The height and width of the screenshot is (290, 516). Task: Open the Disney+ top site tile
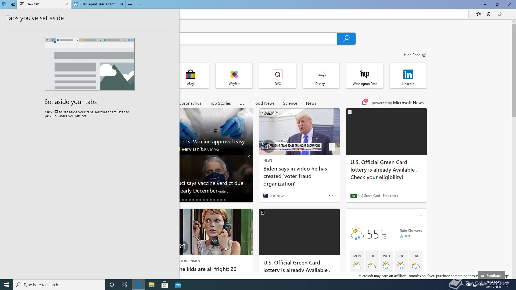point(321,75)
